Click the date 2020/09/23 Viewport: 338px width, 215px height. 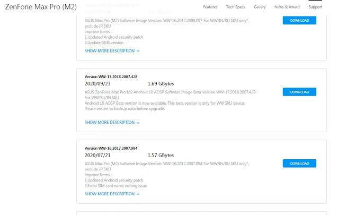[x=97, y=84]
